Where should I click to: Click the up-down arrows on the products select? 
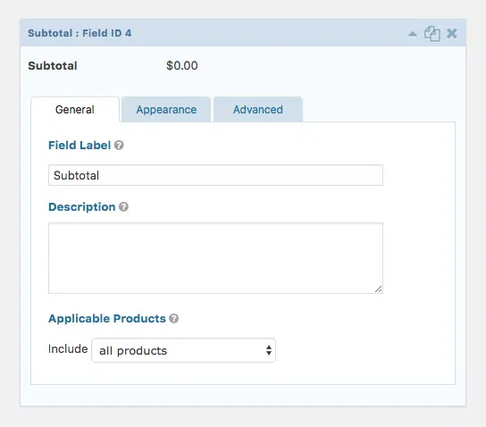click(x=269, y=350)
